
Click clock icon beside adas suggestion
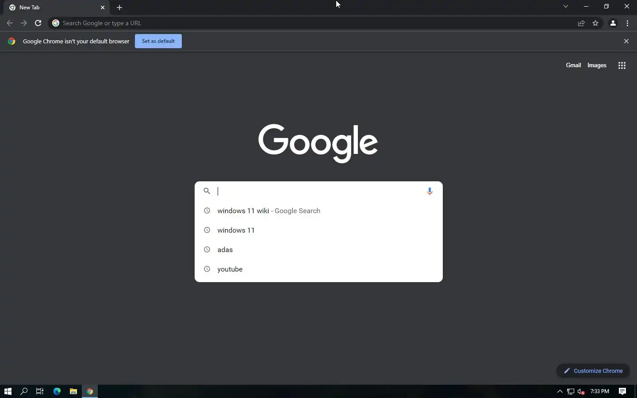(x=207, y=249)
